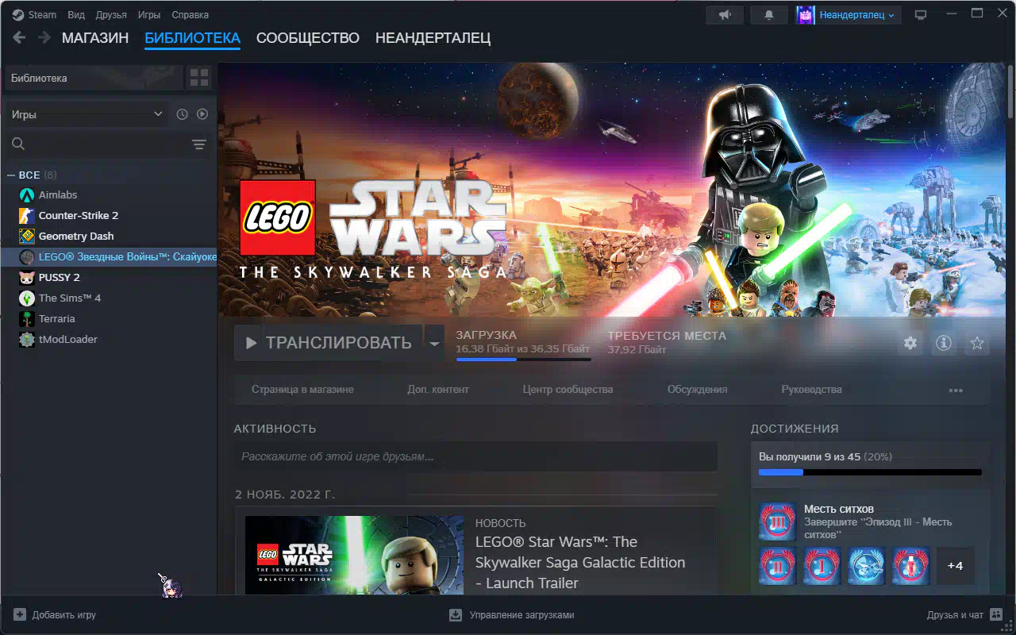1016x635 pixels.
Task: Open Руководства link
Action: [x=811, y=390]
